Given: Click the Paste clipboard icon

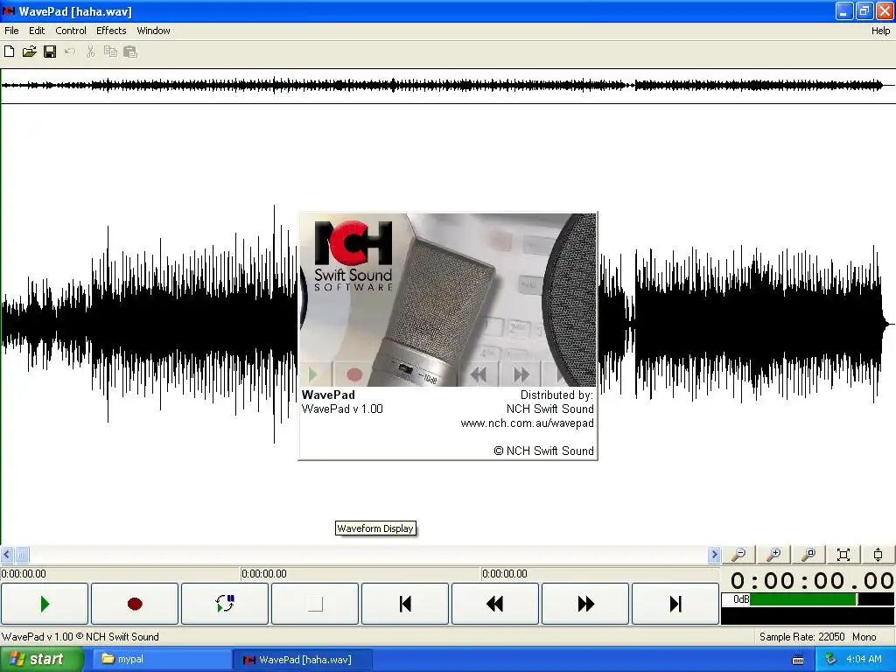Looking at the screenshot, I should point(130,52).
